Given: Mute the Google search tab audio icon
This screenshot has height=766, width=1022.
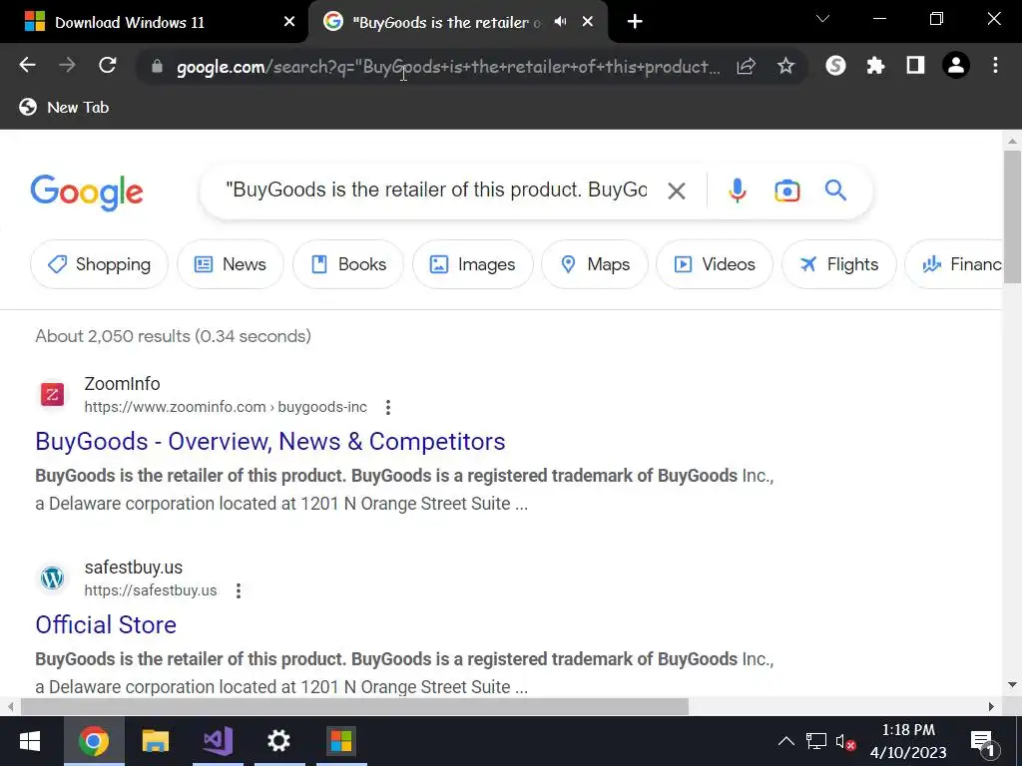Looking at the screenshot, I should tap(561, 22).
